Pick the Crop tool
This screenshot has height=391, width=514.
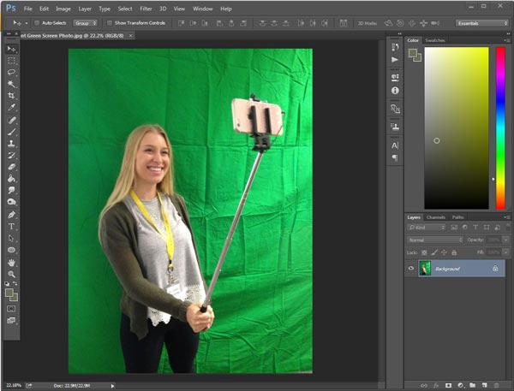[11, 96]
